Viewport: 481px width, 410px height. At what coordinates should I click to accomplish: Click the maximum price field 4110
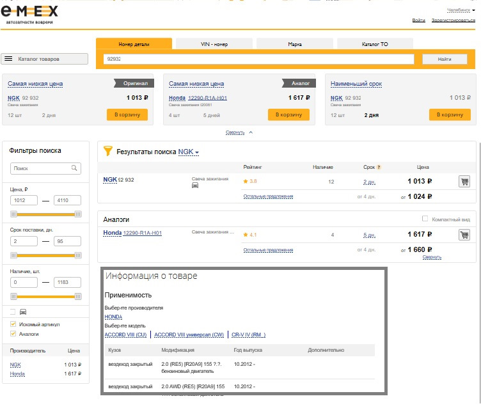pos(68,200)
